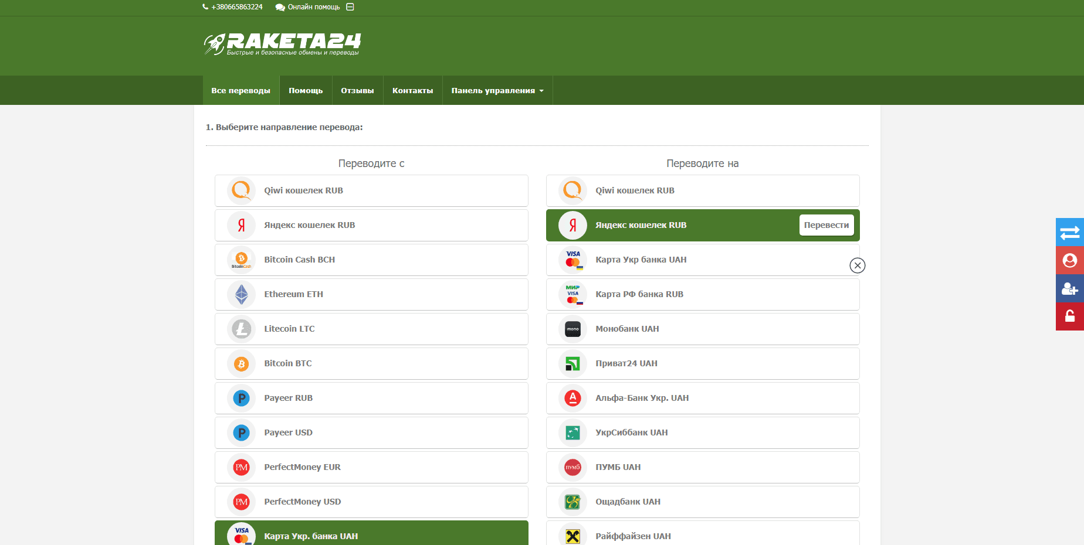The image size is (1084, 545).
Task: Click the phone number +380665863224
Action: 236,7
